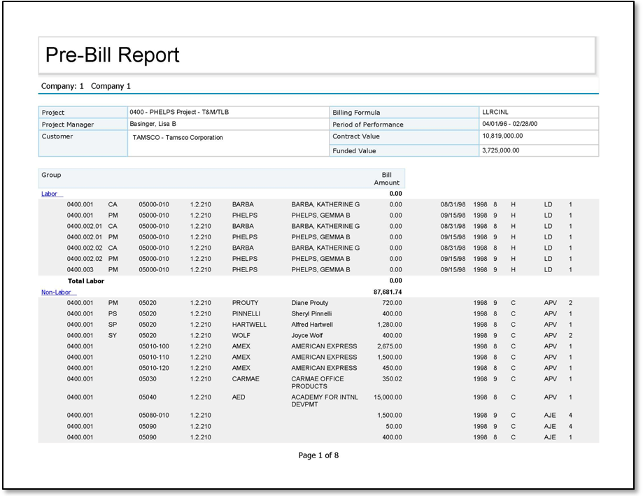Click the Group column header

point(51,175)
